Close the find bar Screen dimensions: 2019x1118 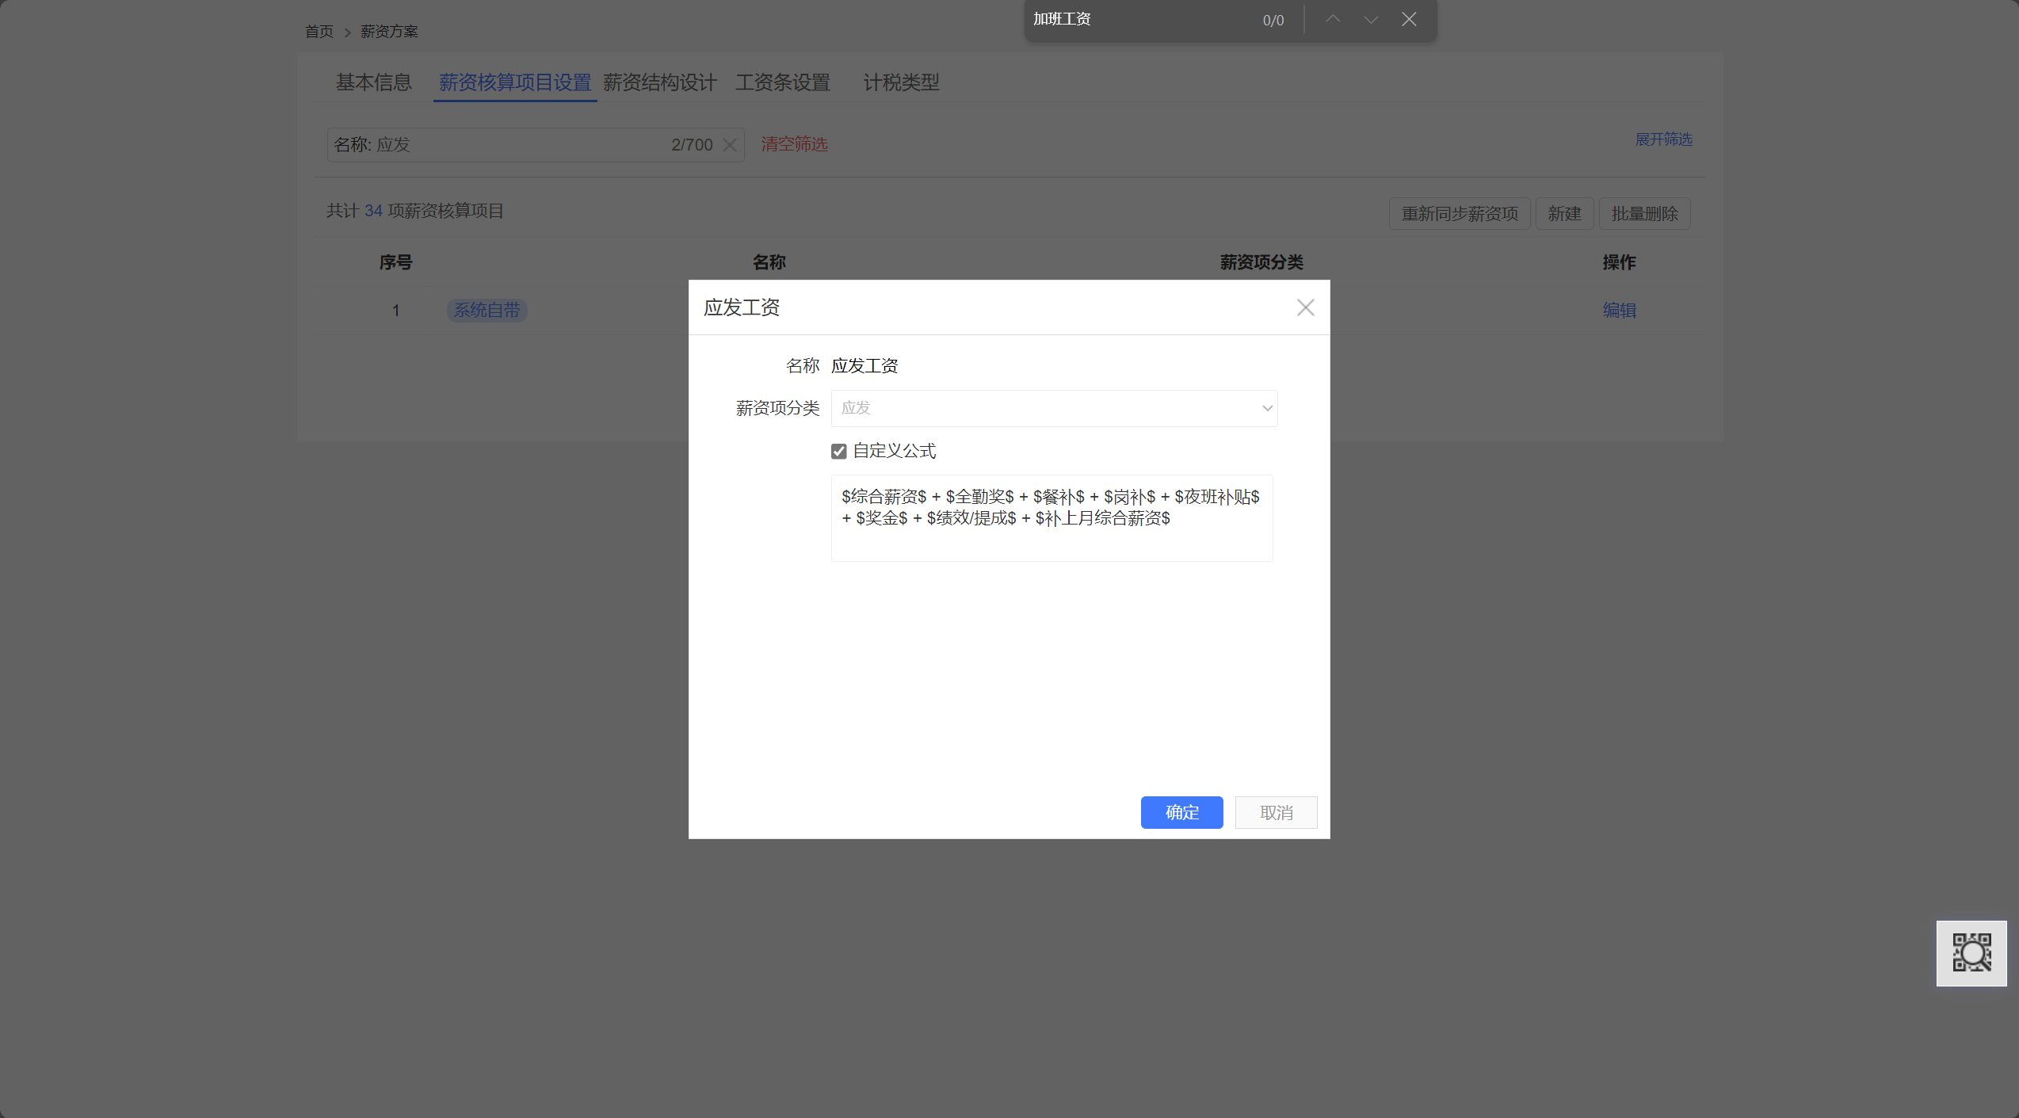click(x=1409, y=19)
